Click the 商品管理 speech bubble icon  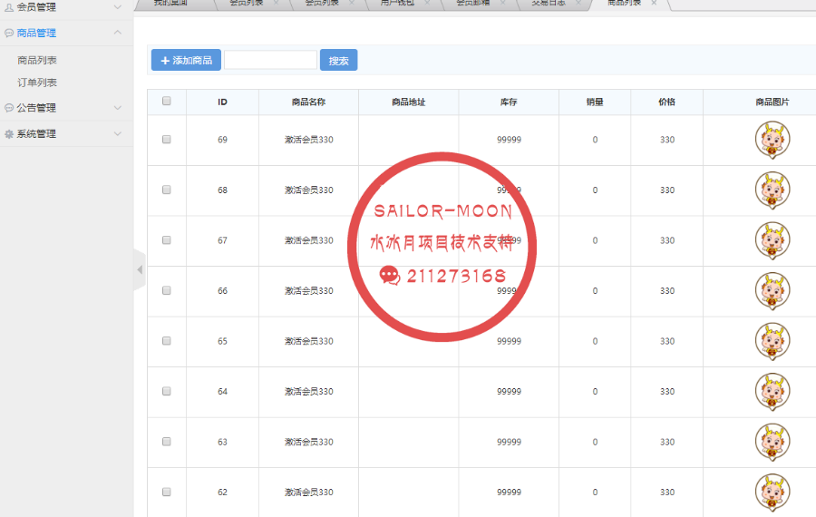pos(9,34)
